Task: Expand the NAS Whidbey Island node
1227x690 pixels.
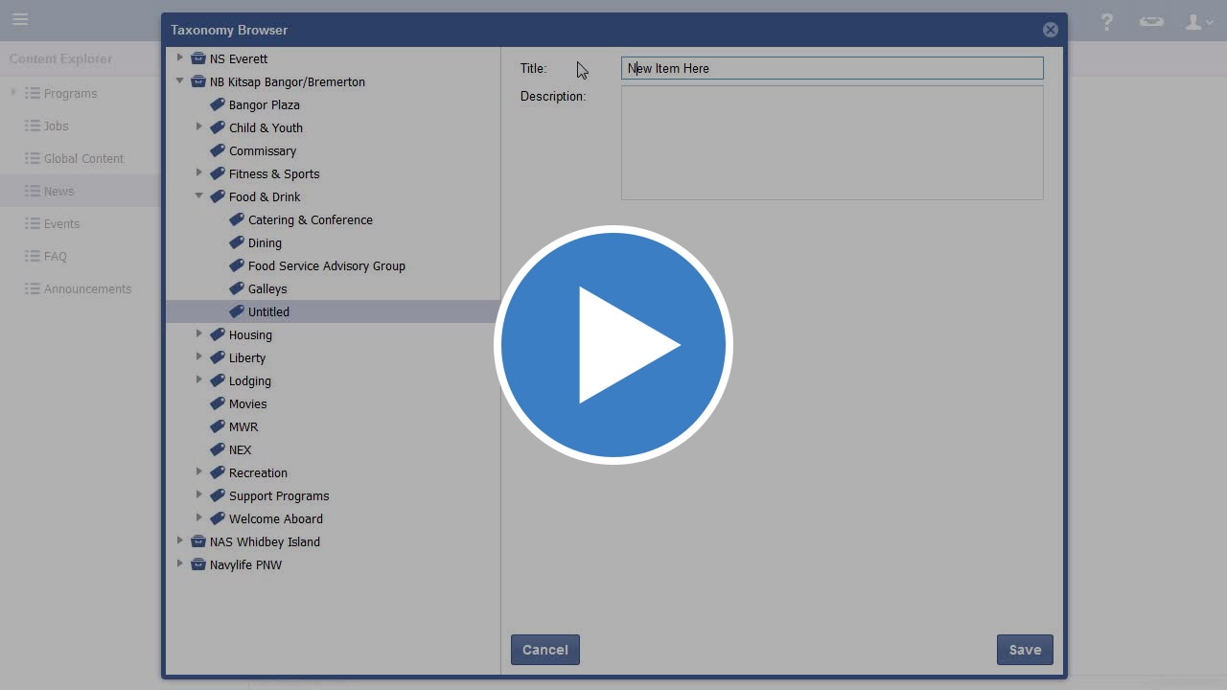Action: 180,541
